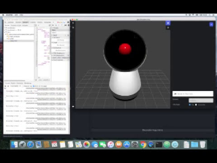Open the Content scripts navigator tab

pos(16,25)
